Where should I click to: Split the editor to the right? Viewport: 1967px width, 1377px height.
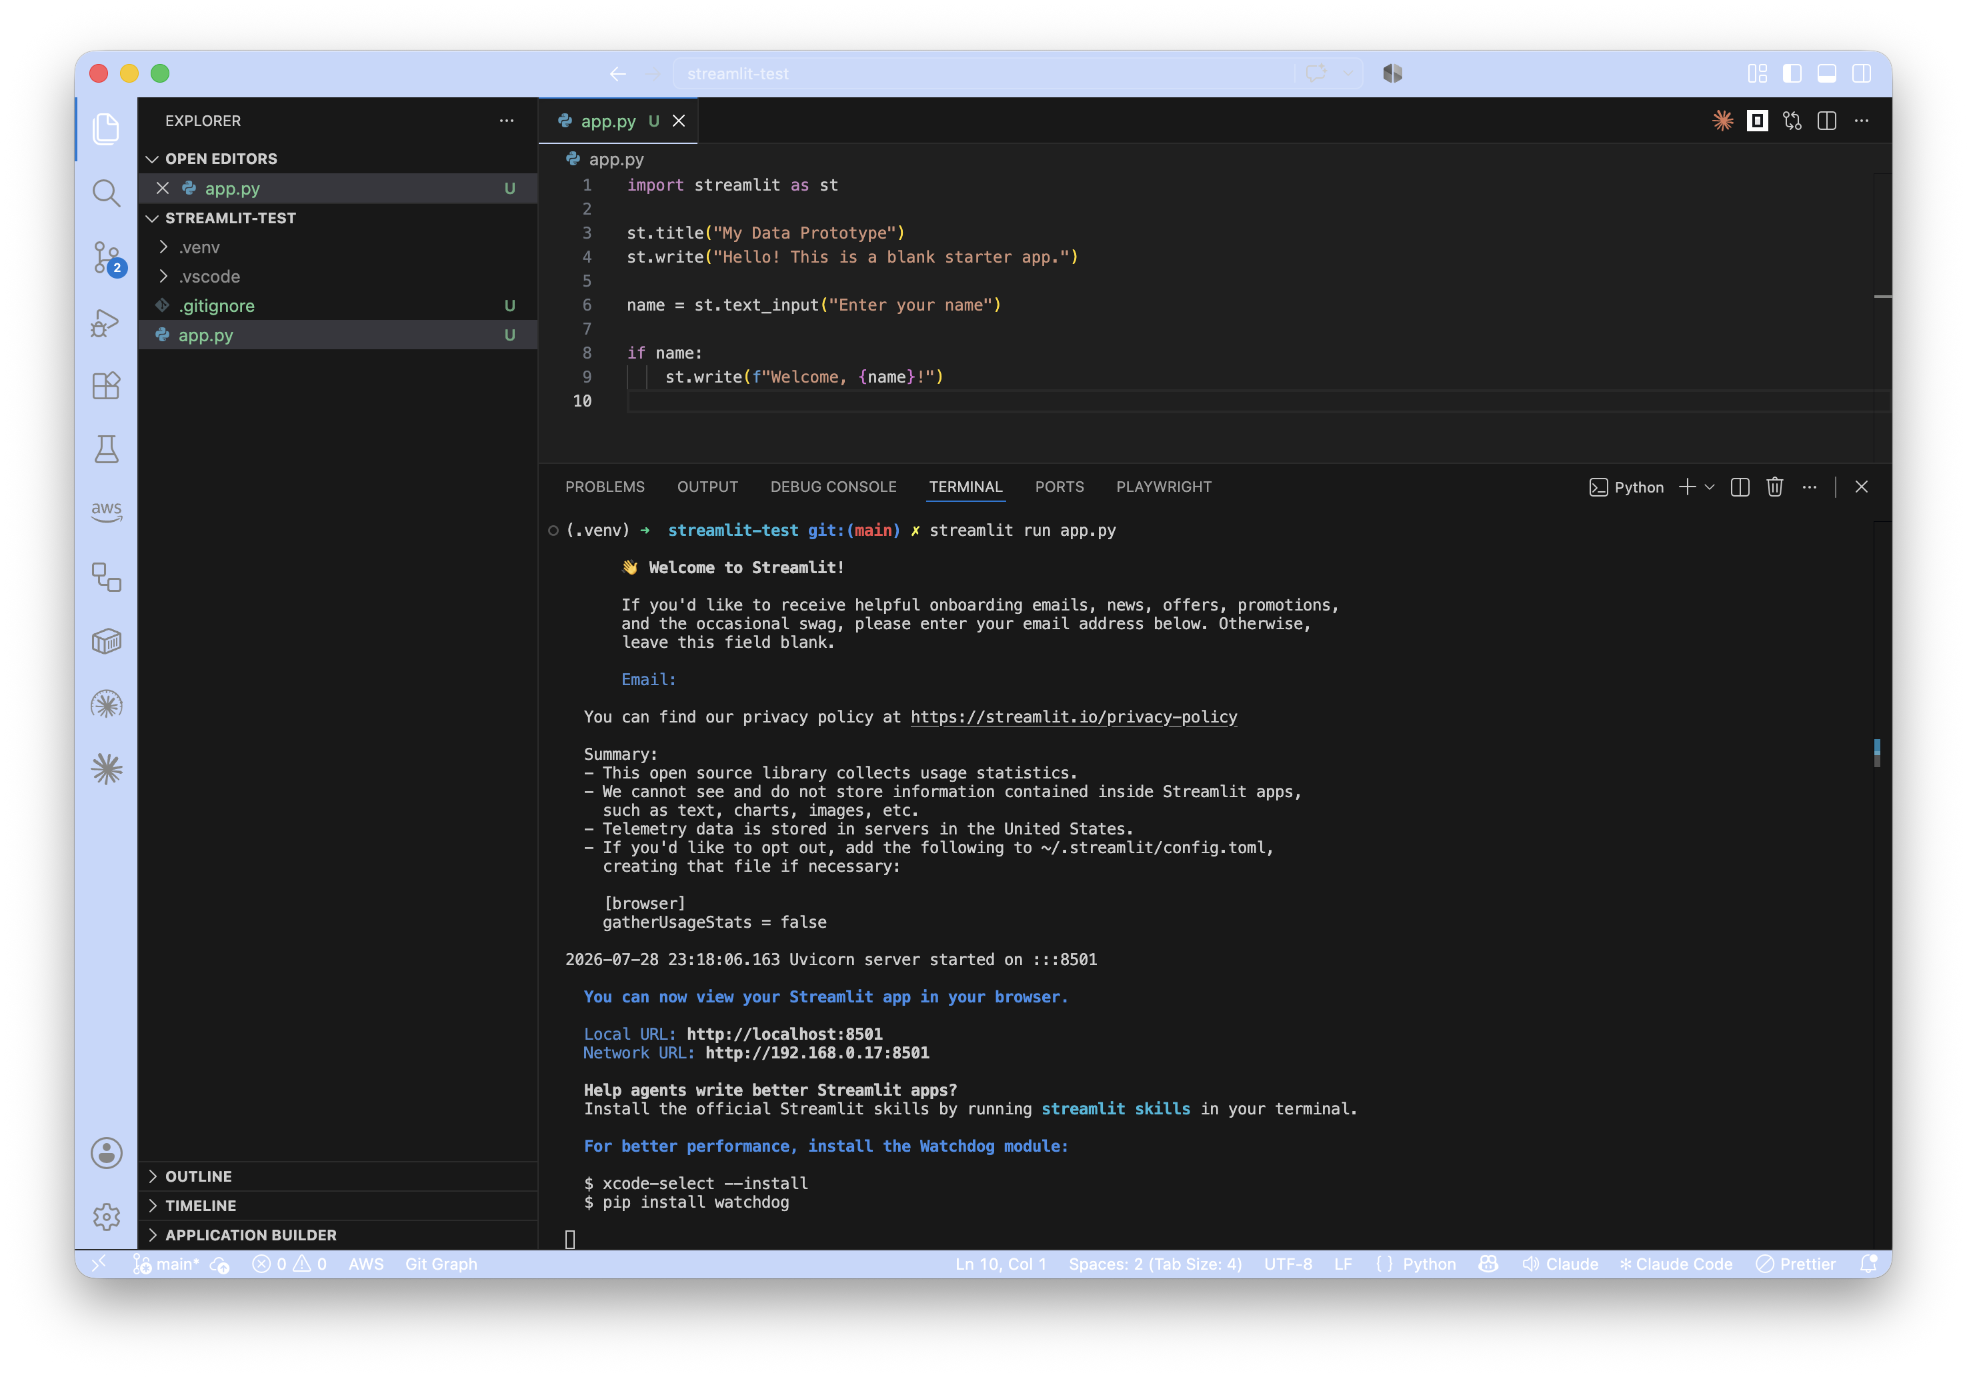1826,121
